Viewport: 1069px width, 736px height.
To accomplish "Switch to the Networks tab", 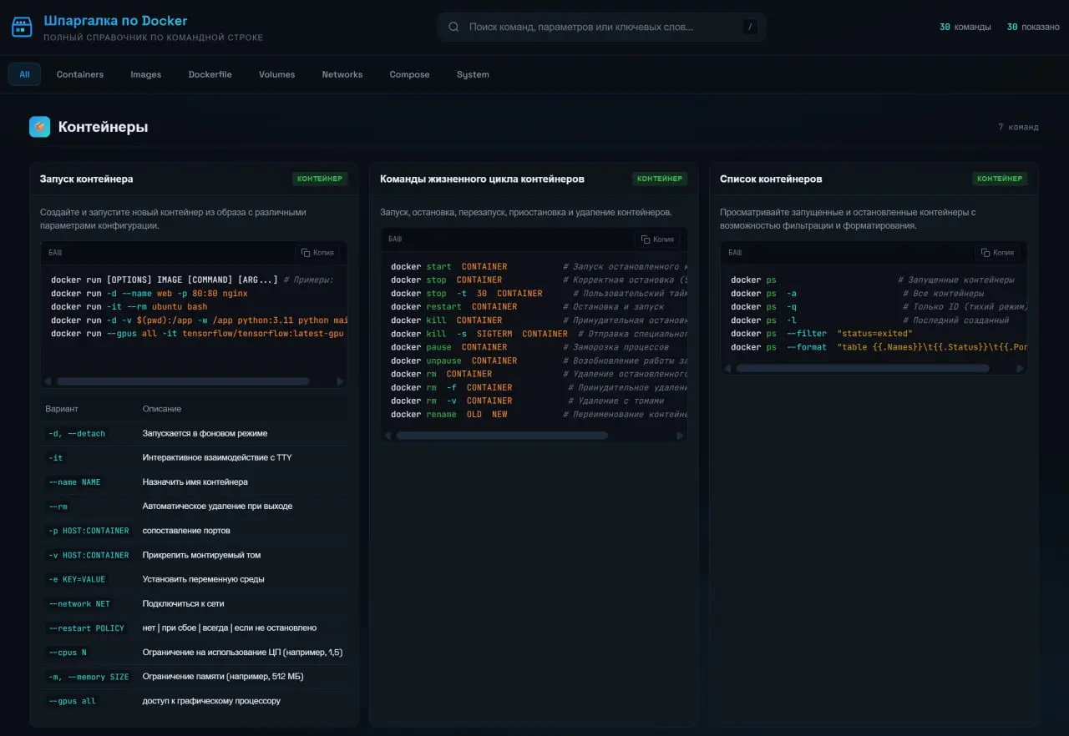I will tap(342, 74).
